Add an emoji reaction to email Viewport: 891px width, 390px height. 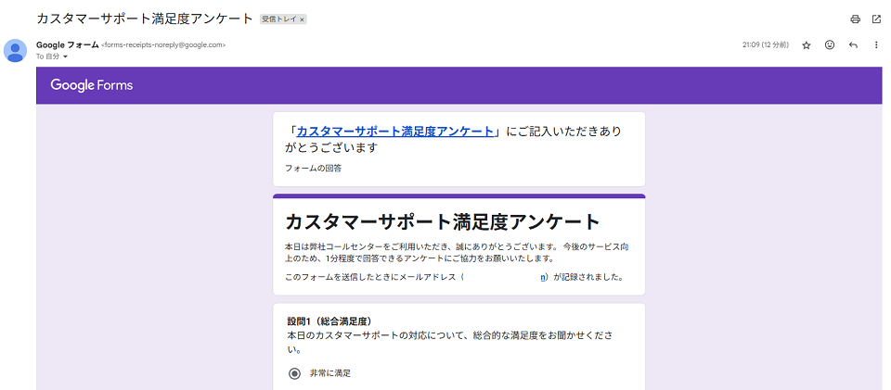click(x=830, y=45)
